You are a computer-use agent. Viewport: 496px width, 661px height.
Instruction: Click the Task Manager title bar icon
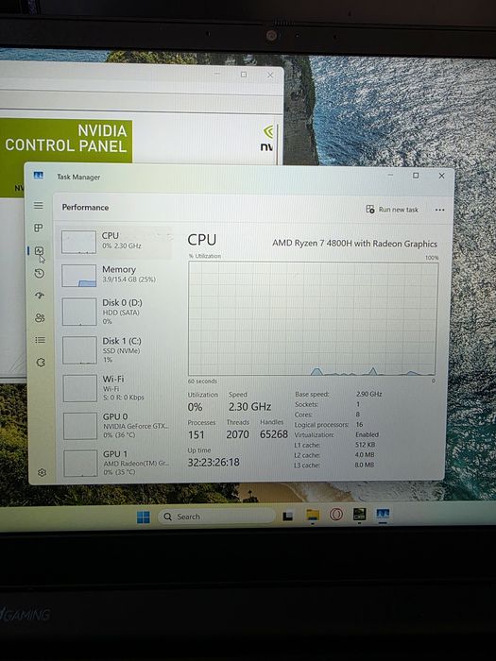tap(39, 175)
